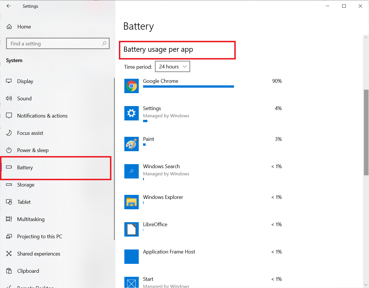Select the Windows Search entry name

tap(161, 166)
